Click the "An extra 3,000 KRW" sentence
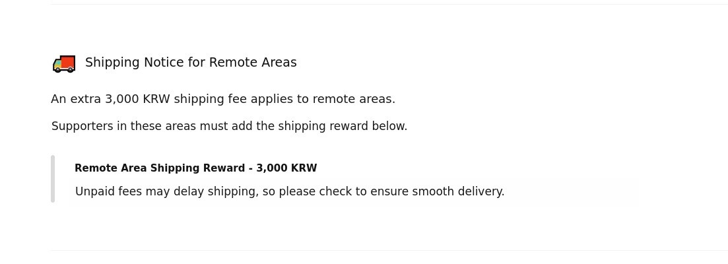728x264 pixels. 222,99
